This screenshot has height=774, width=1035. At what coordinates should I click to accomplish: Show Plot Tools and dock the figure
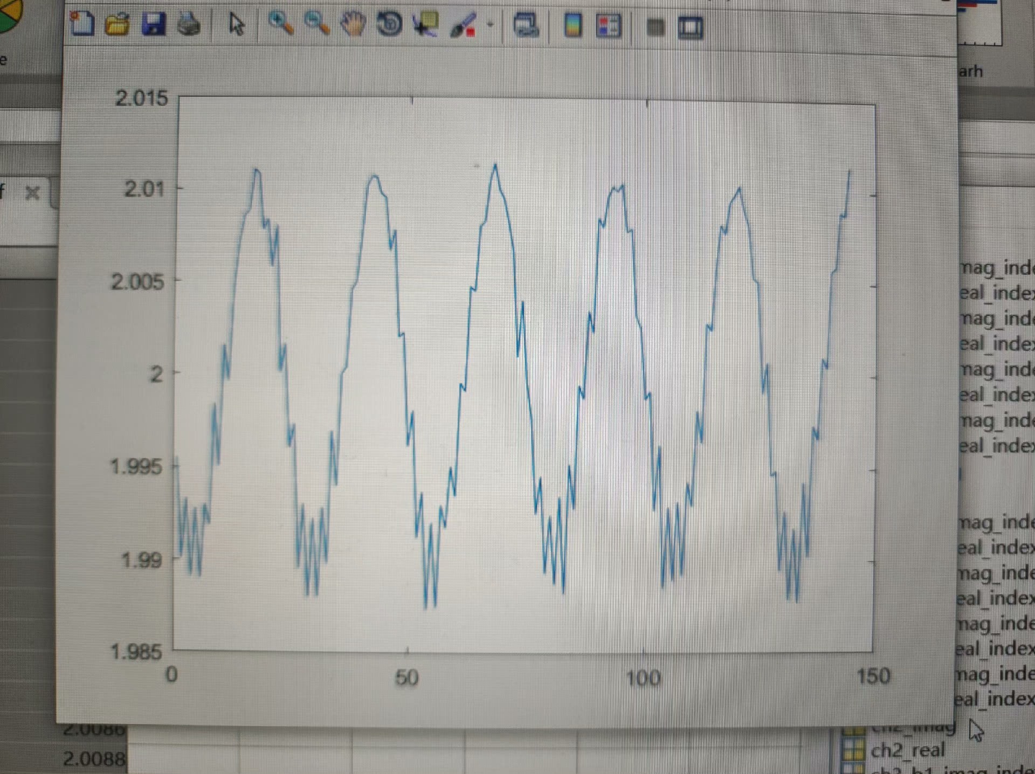click(x=691, y=27)
